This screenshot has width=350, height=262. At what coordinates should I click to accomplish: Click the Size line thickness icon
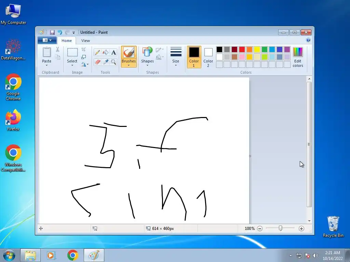176,52
